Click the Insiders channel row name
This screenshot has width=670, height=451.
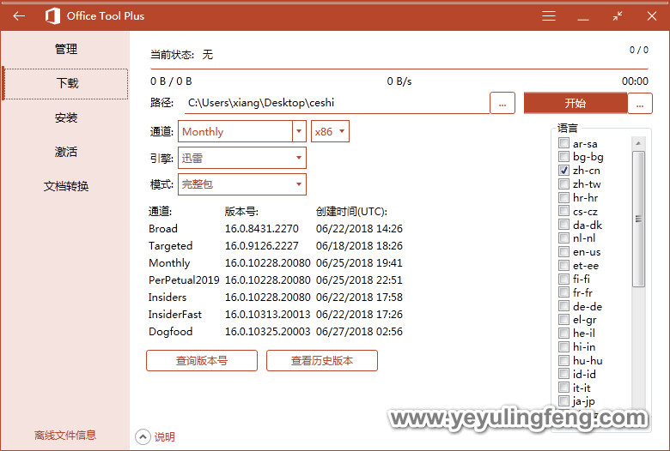point(167,297)
